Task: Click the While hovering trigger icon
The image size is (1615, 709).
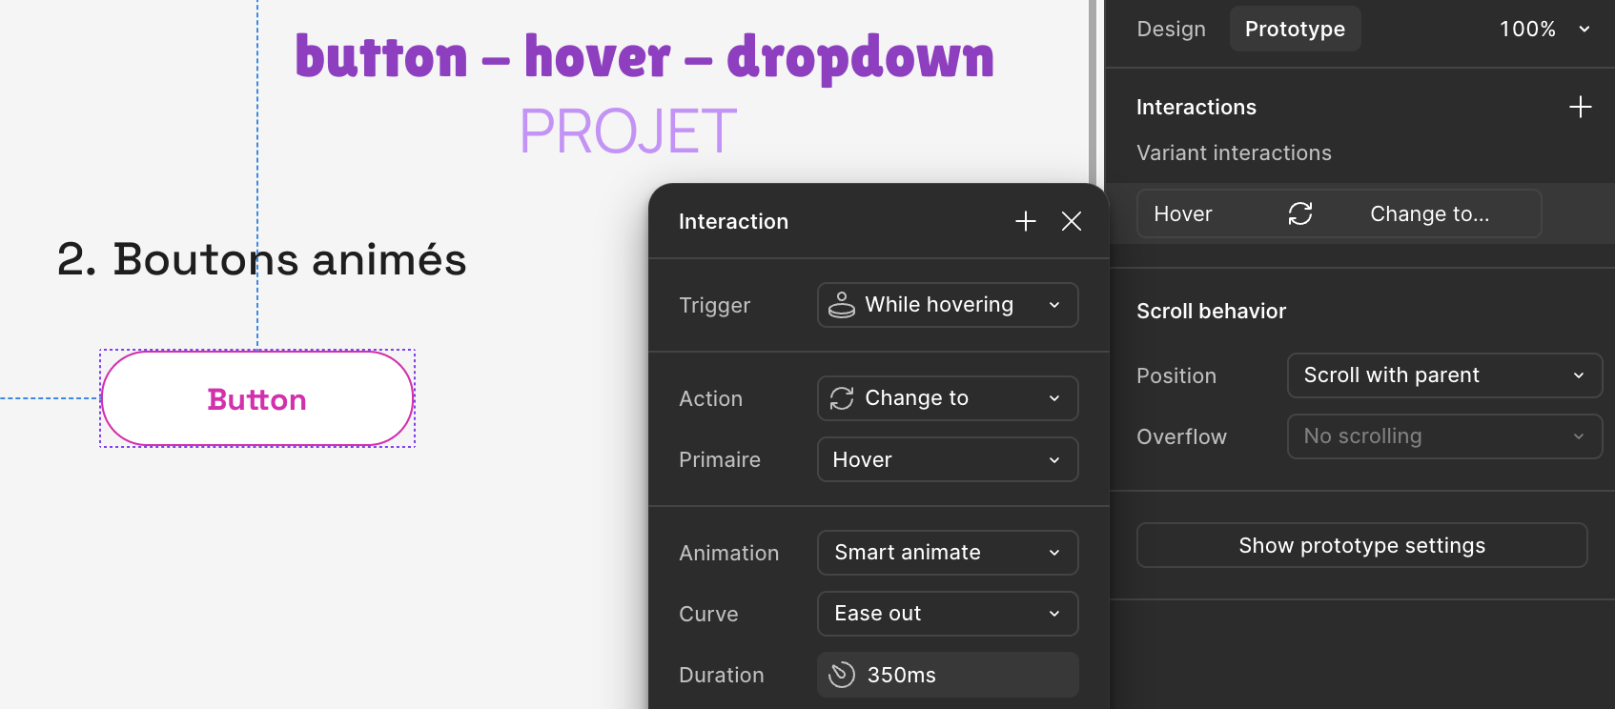Action: click(x=842, y=305)
